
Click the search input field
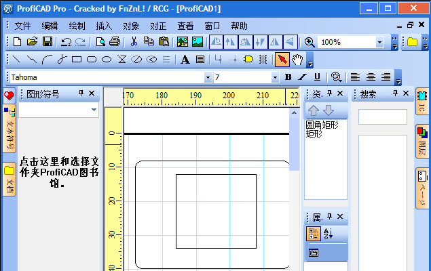[383, 117]
